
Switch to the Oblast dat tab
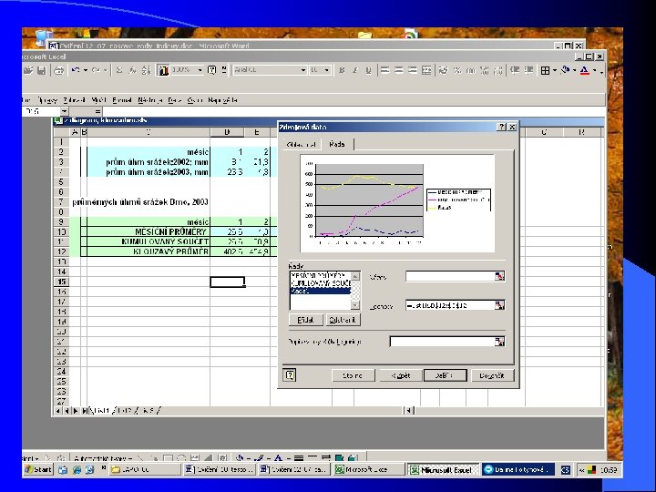pos(301,144)
